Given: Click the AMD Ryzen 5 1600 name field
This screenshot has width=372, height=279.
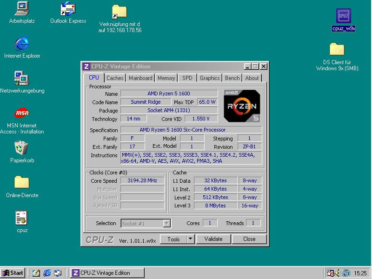Looking at the screenshot, I should tap(169, 93).
